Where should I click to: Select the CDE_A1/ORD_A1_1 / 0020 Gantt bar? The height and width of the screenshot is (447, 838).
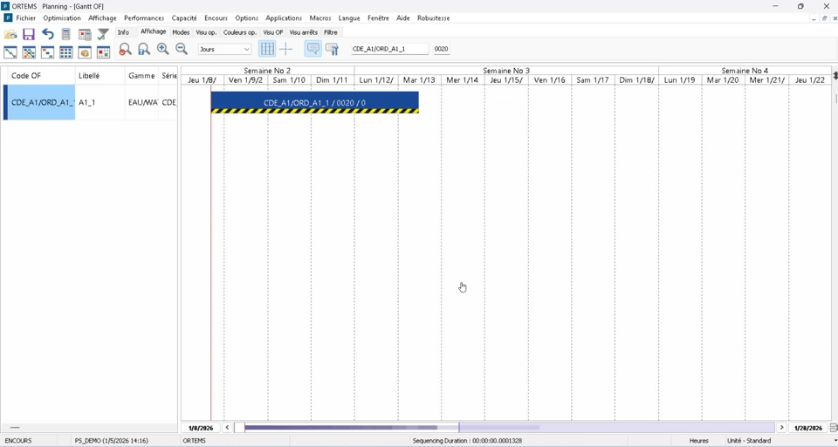[x=315, y=102]
